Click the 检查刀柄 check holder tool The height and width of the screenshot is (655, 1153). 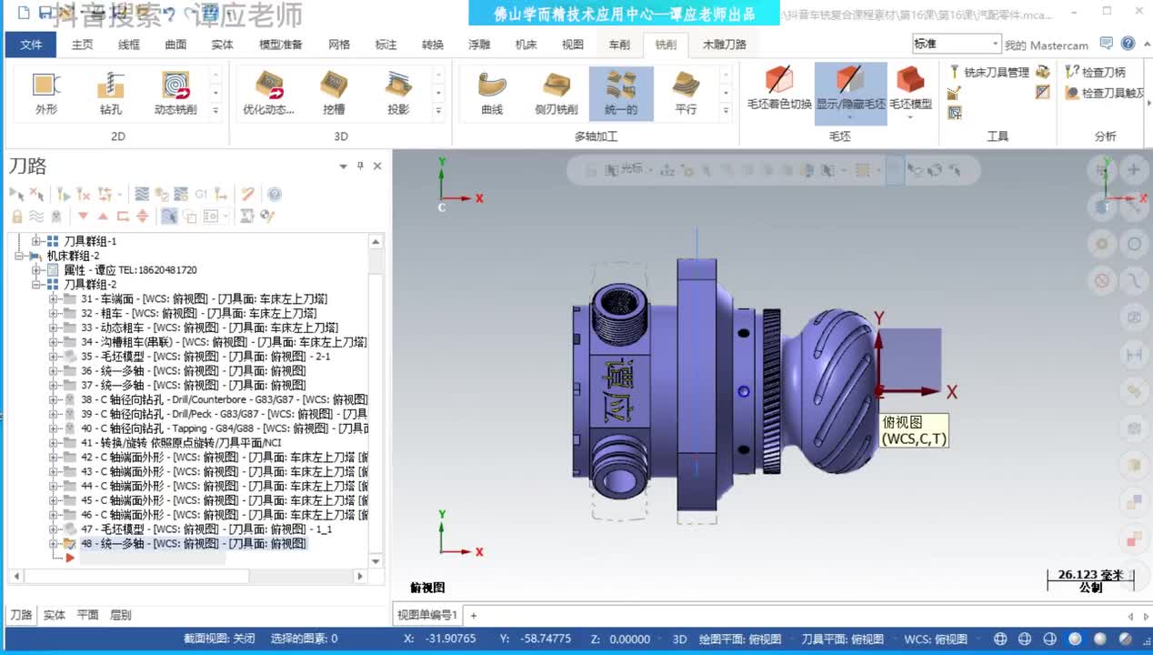[1096, 72]
